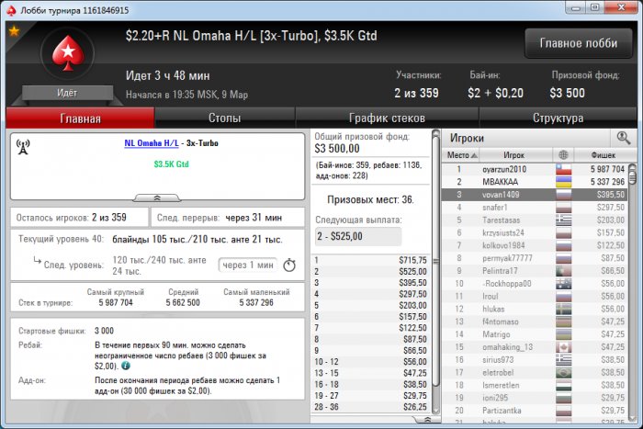Click the Главное лобби button

click(578, 43)
